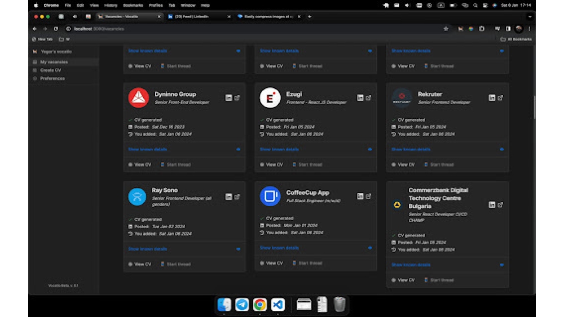
Task: Open Ezugi LinkedIn icon
Action: [360, 98]
